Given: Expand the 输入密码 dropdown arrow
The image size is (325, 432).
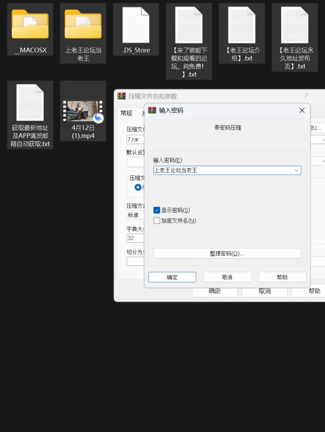Looking at the screenshot, I should (x=297, y=171).
